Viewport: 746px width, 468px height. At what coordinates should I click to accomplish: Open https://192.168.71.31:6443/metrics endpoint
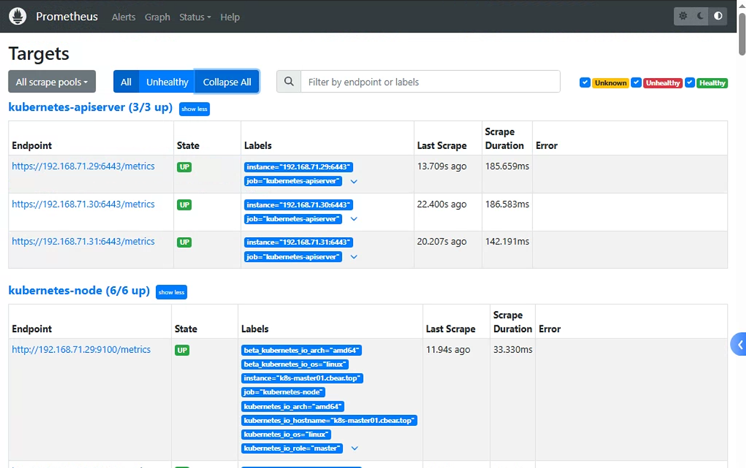click(x=83, y=241)
